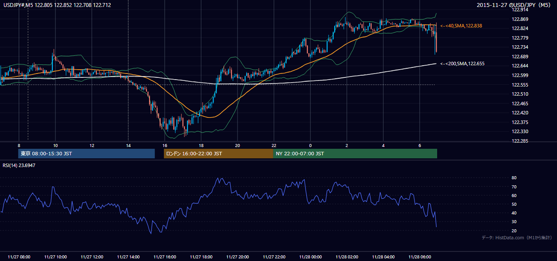The image size is (557, 261).
Task: Click hour label 12 under price chart
Action: [x=92, y=145]
